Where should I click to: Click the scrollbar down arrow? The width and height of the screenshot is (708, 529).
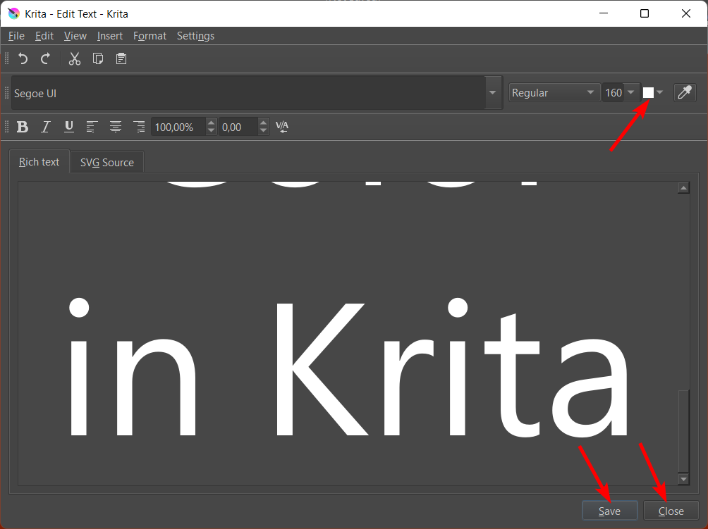coord(683,479)
